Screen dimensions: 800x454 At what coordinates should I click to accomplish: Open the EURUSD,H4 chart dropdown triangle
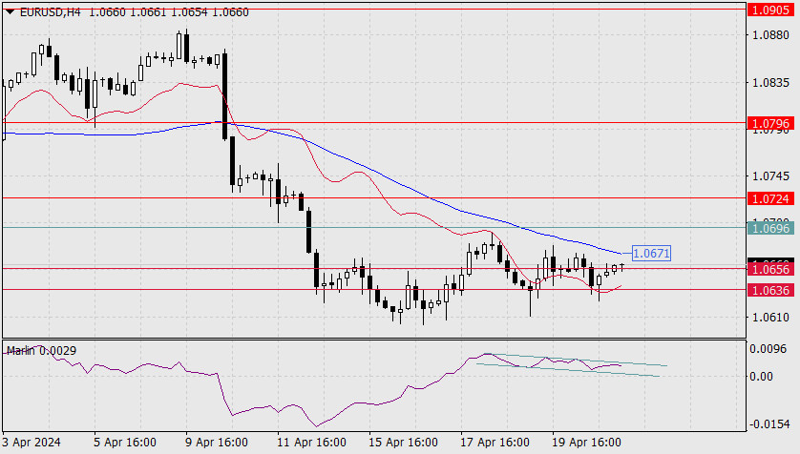click(10, 11)
